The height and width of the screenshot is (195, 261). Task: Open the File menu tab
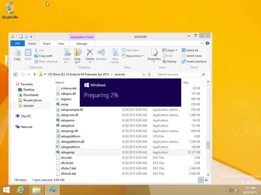pyautogui.click(x=18, y=43)
